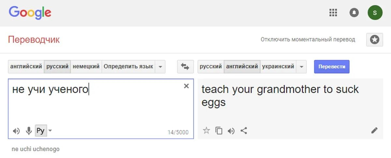Suggest an edit with the pencil icon

374,131
